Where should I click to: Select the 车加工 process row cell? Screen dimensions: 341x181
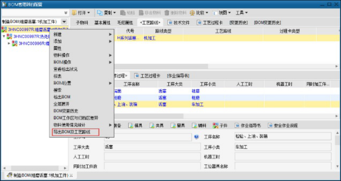click(x=197, y=105)
